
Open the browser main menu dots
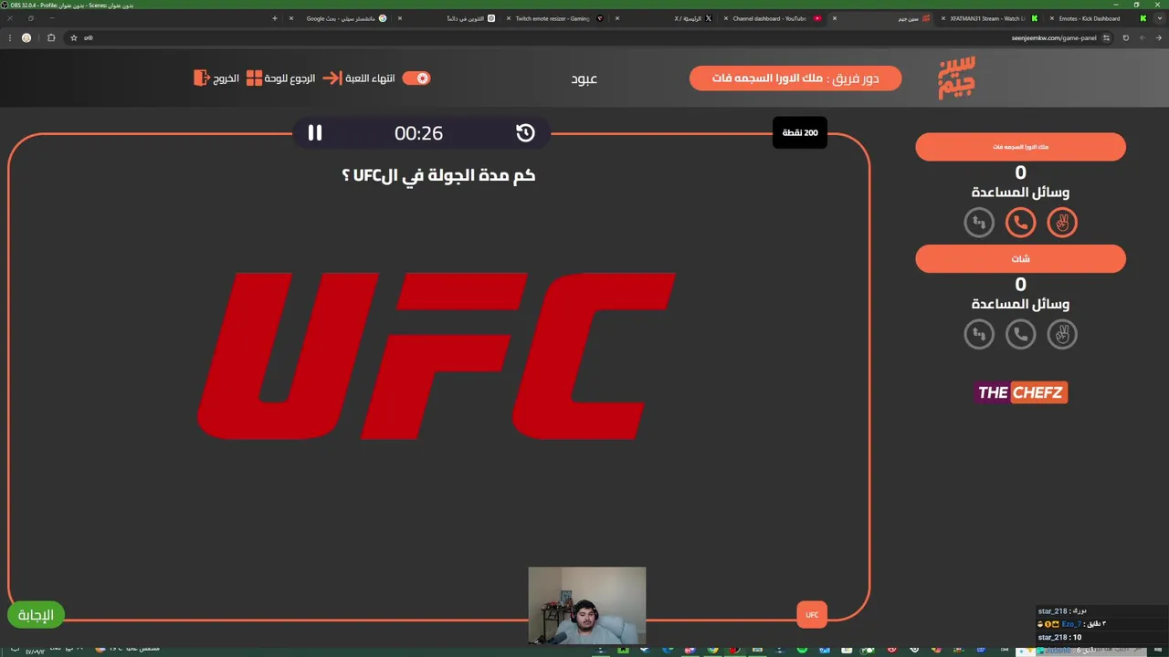point(9,38)
